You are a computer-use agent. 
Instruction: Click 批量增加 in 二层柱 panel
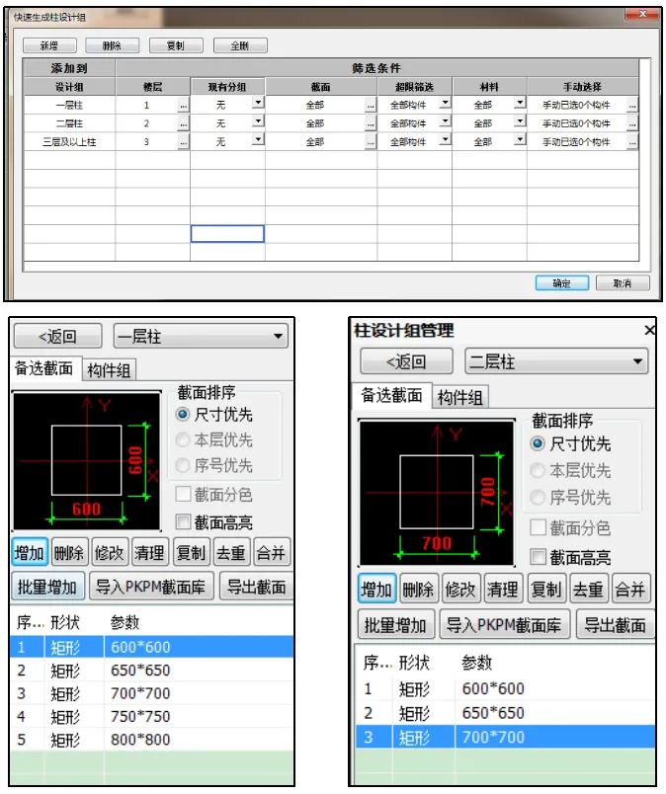[396, 625]
